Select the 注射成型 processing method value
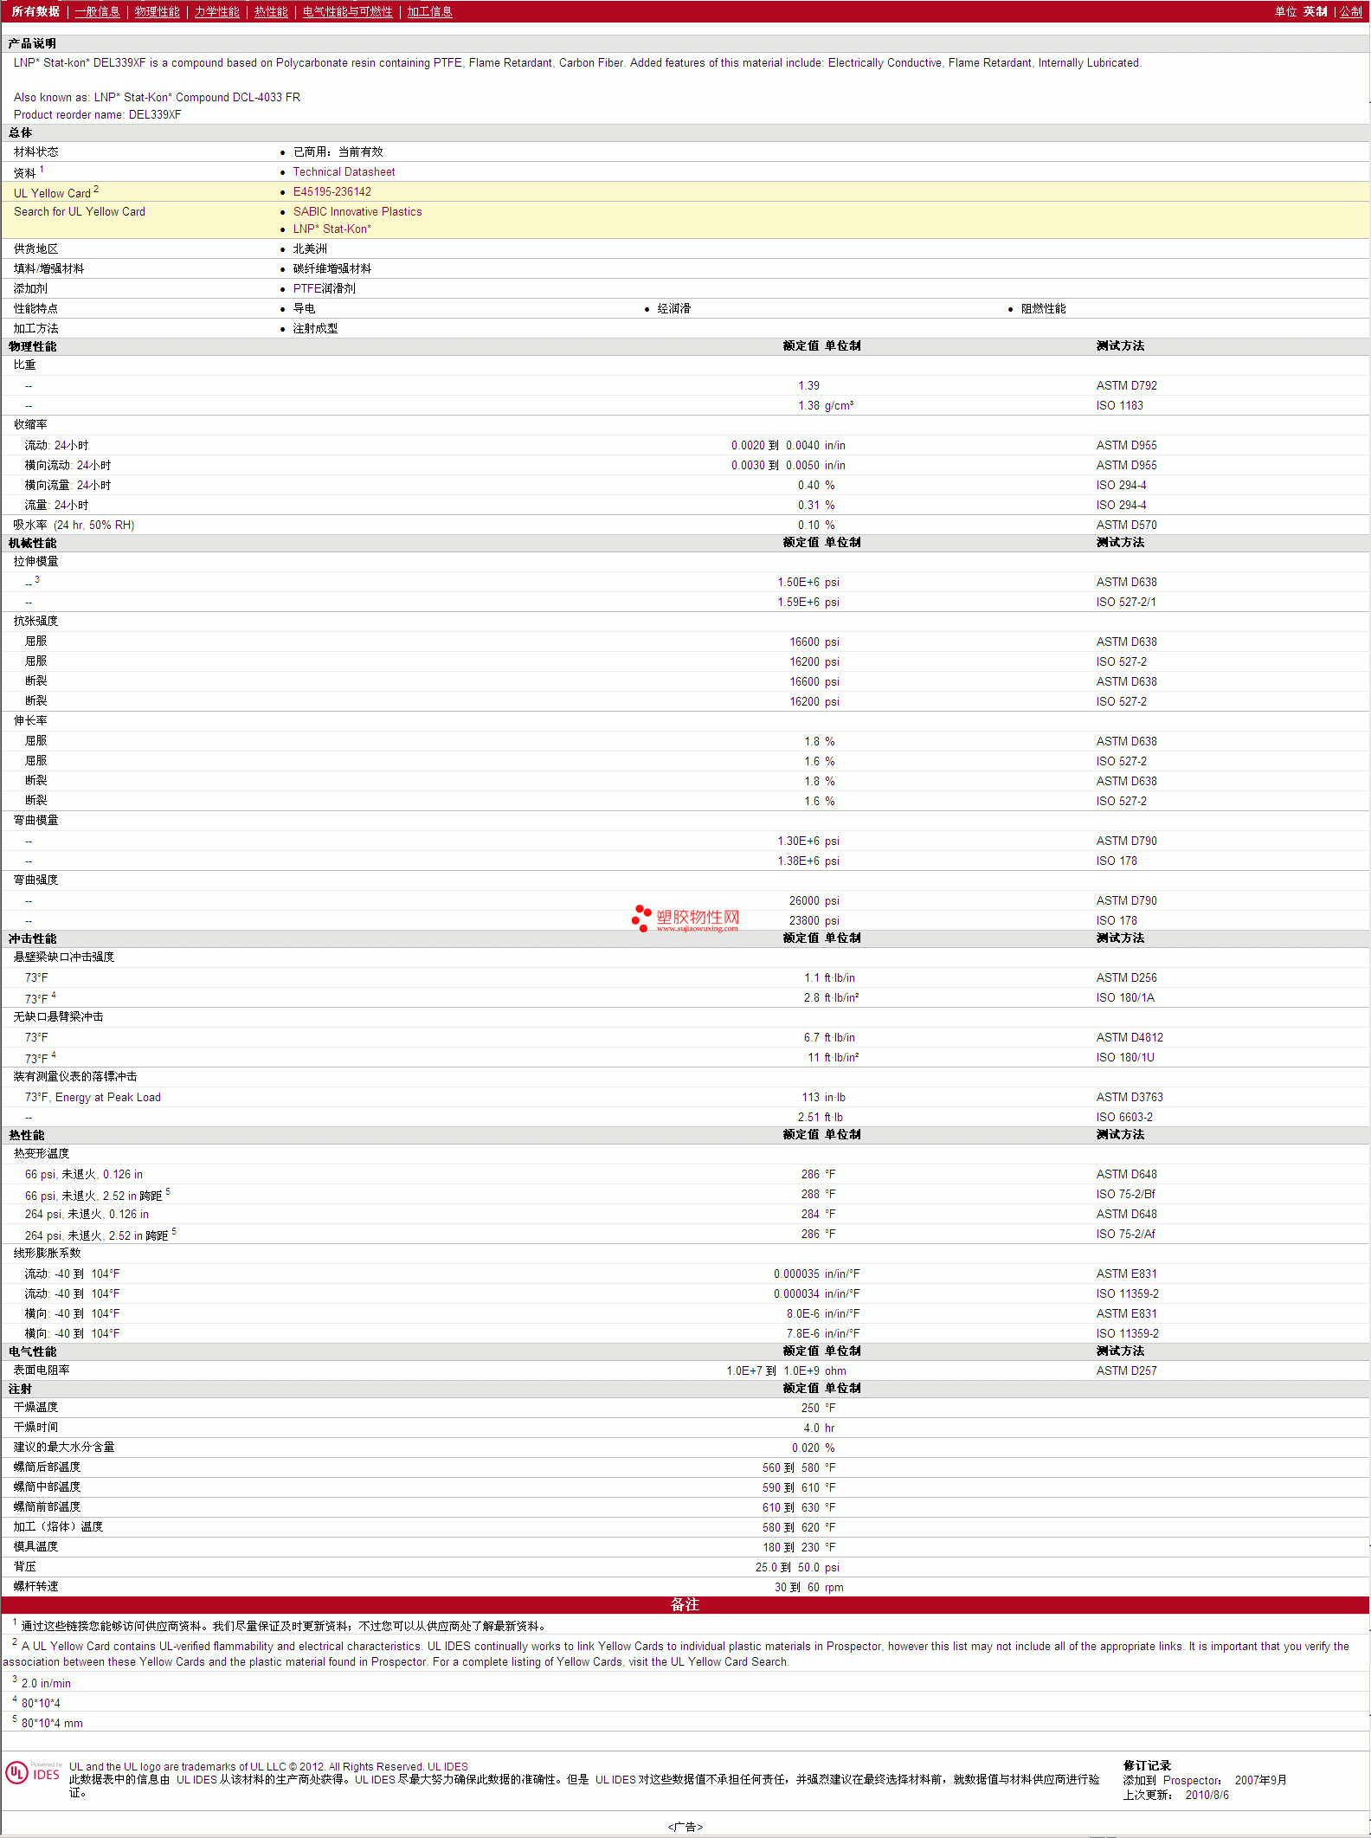1371x1838 pixels. point(315,329)
